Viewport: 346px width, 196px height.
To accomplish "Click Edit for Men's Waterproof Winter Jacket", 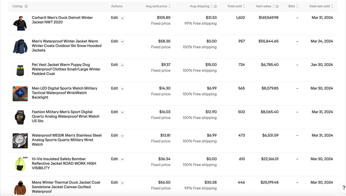I will [114, 41].
